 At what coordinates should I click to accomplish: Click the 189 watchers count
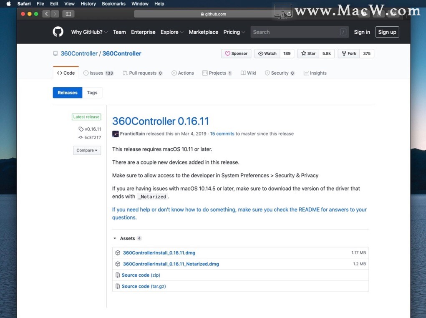pyautogui.click(x=287, y=53)
